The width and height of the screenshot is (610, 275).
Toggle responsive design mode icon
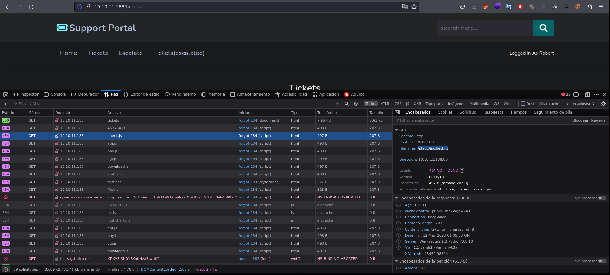point(588,94)
